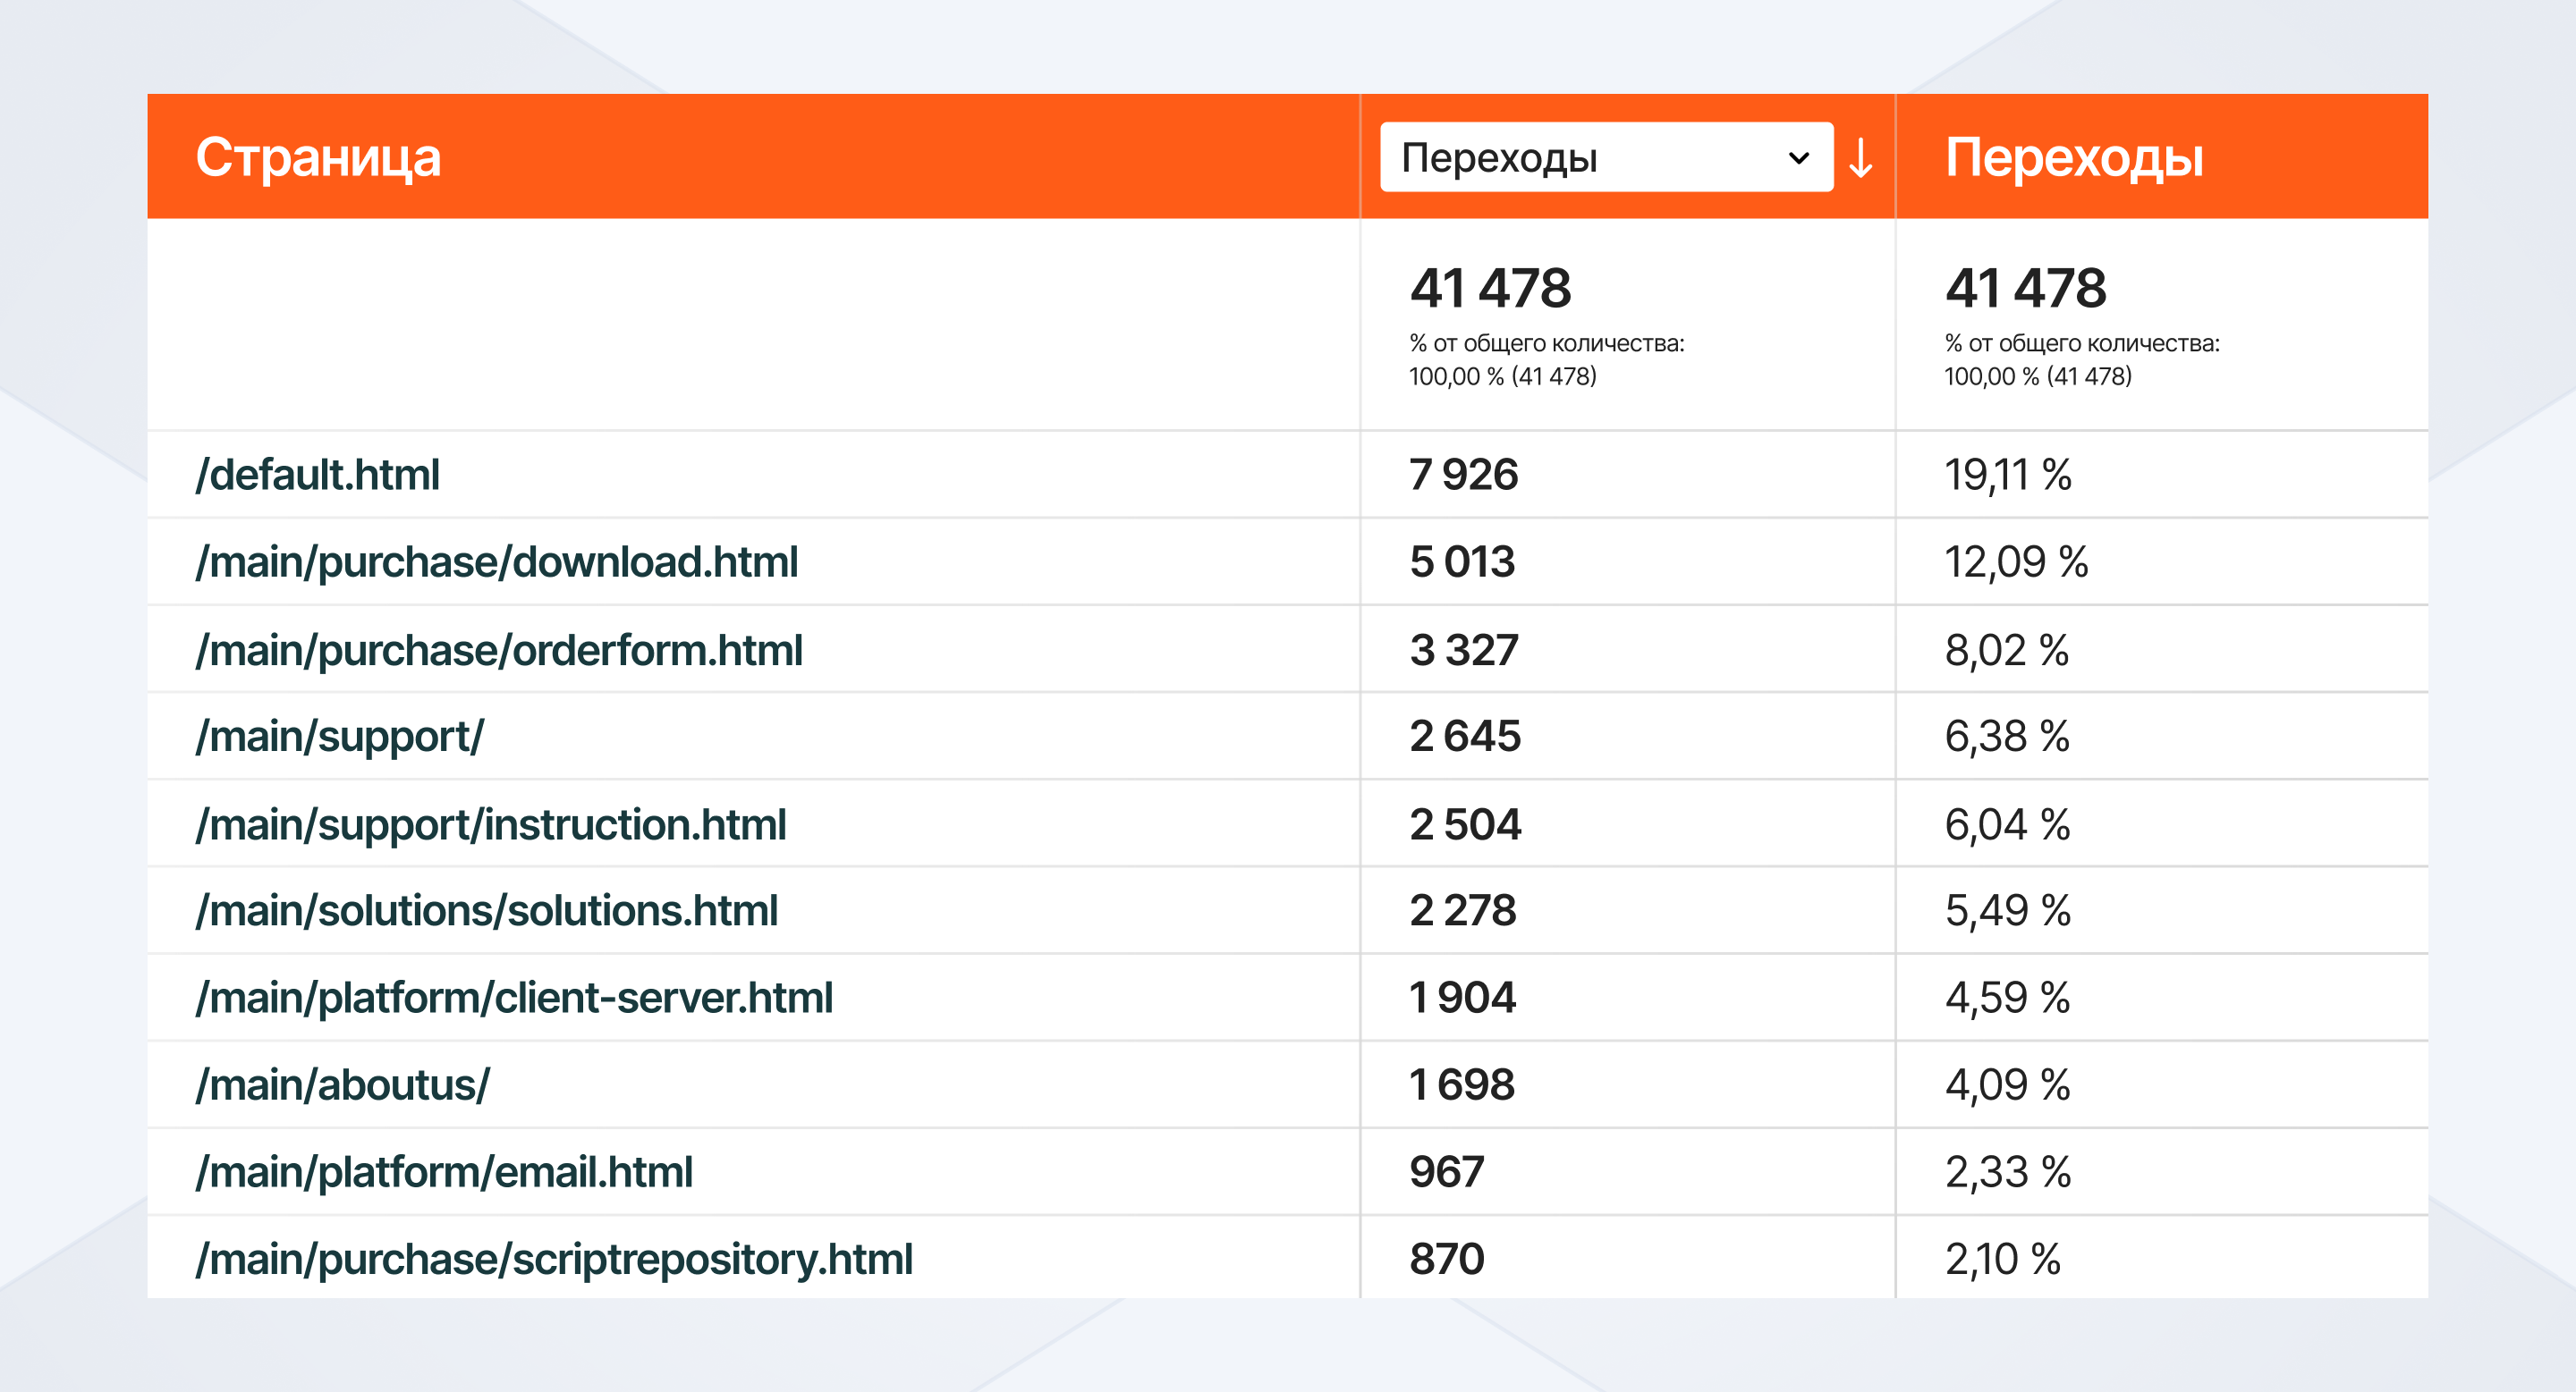Click the 41 478 total in the left column
The height and width of the screenshot is (1392, 2576).
click(x=1490, y=288)
